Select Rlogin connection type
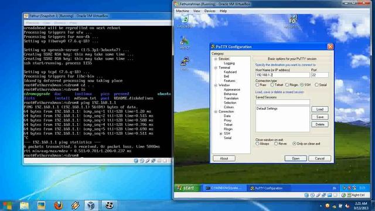Viewport: 375px width, 211px height. point(287,85)
